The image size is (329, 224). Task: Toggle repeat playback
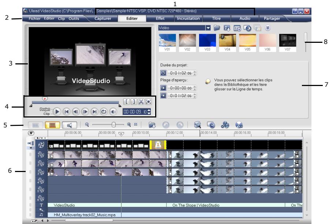[x=104, y=112]
